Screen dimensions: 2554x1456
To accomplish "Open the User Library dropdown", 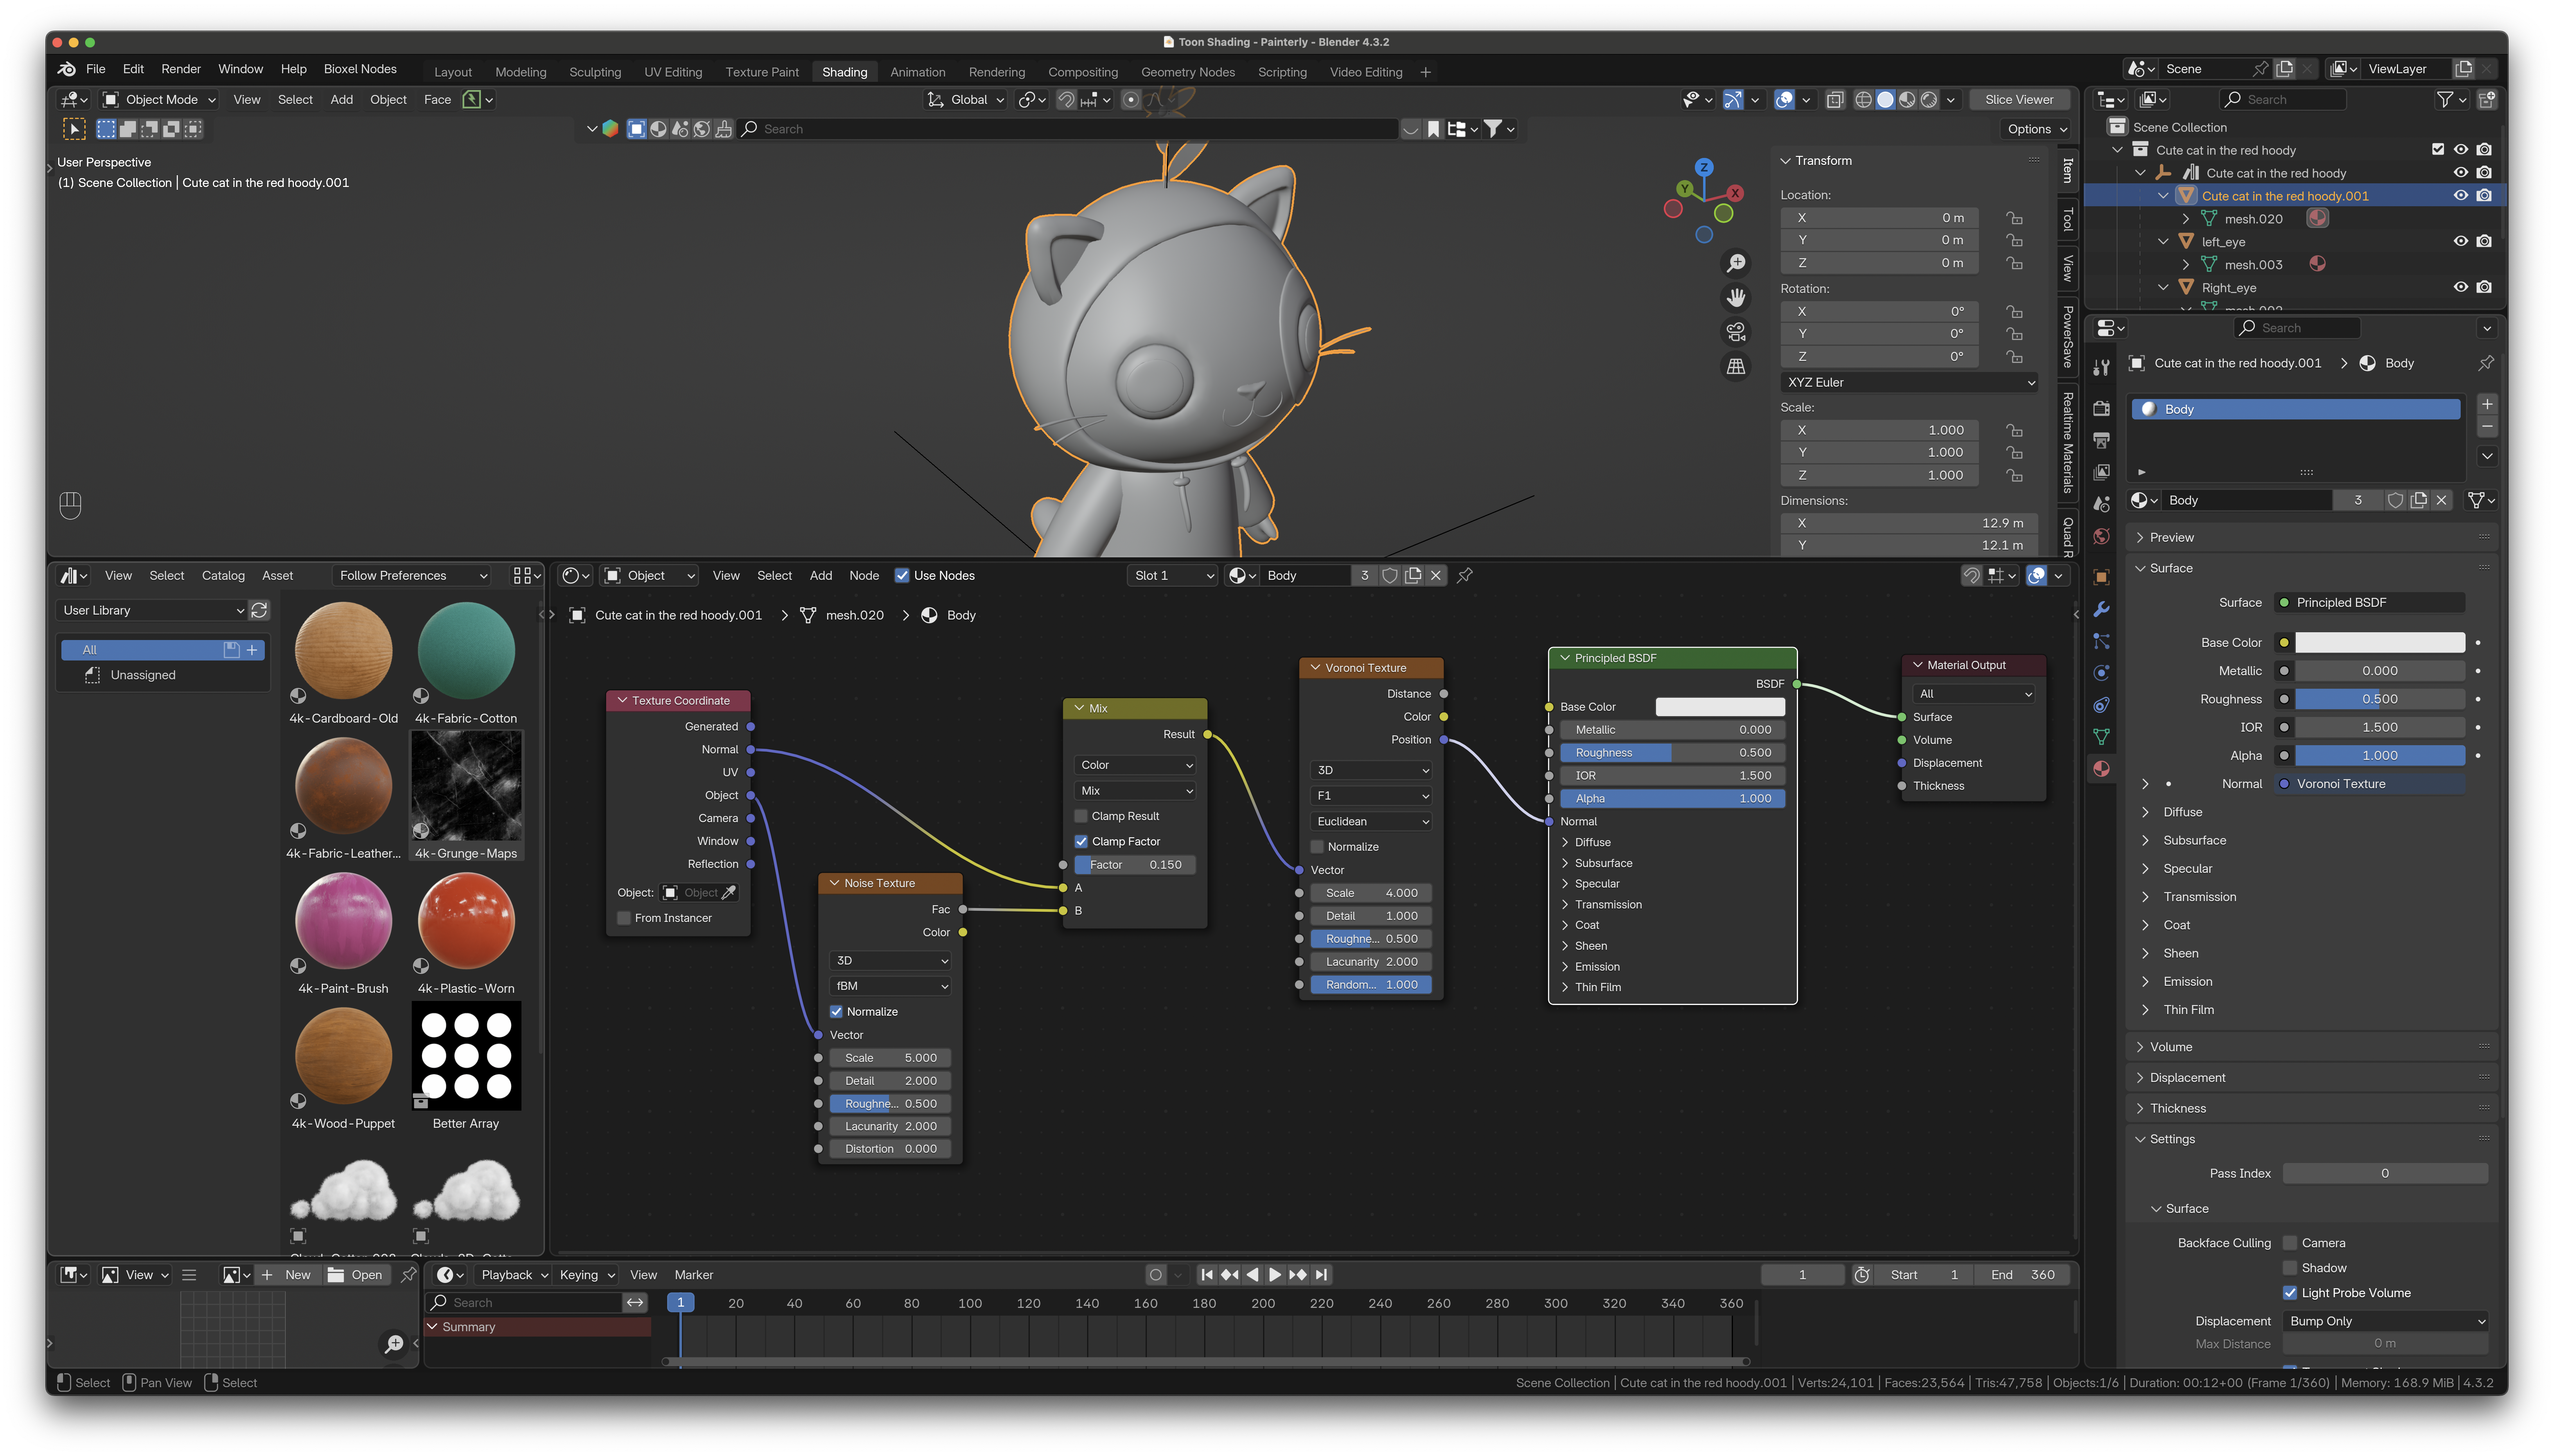I will [x=152, y=610].
